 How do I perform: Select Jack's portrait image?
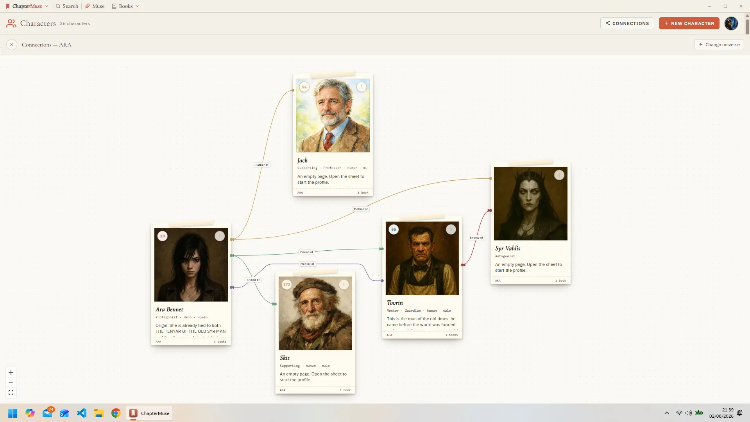pos(333,116)
